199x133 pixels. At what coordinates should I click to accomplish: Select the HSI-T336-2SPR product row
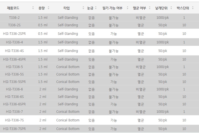(x=99, y=34)
